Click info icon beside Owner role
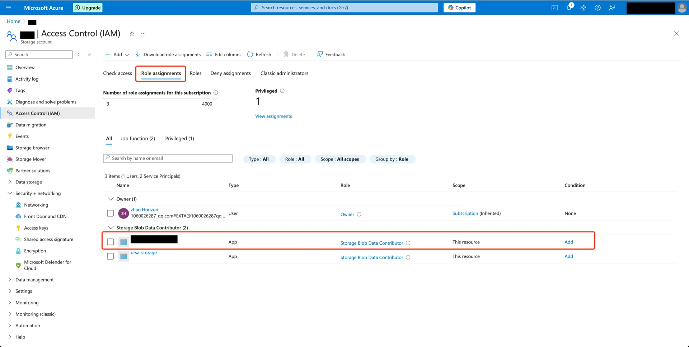This screenshot has width=689, height=347. [359, 215]
